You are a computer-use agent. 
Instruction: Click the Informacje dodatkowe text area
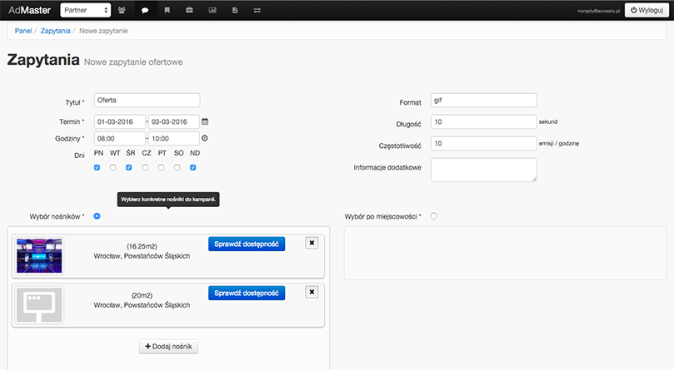click(484, 170)
